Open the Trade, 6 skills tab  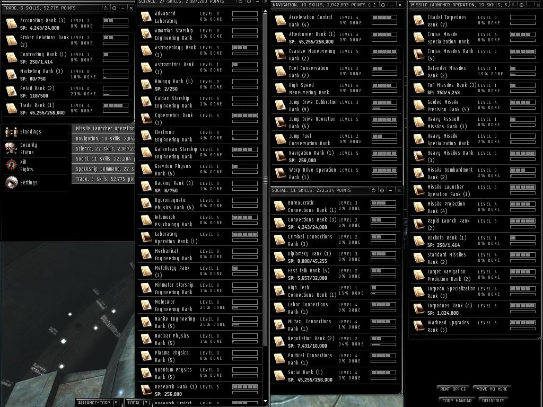pos(103,179)
